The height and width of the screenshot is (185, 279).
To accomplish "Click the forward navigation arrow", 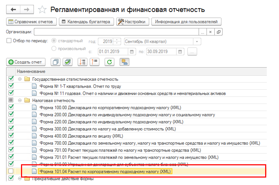I will click(x=27, y=10).
